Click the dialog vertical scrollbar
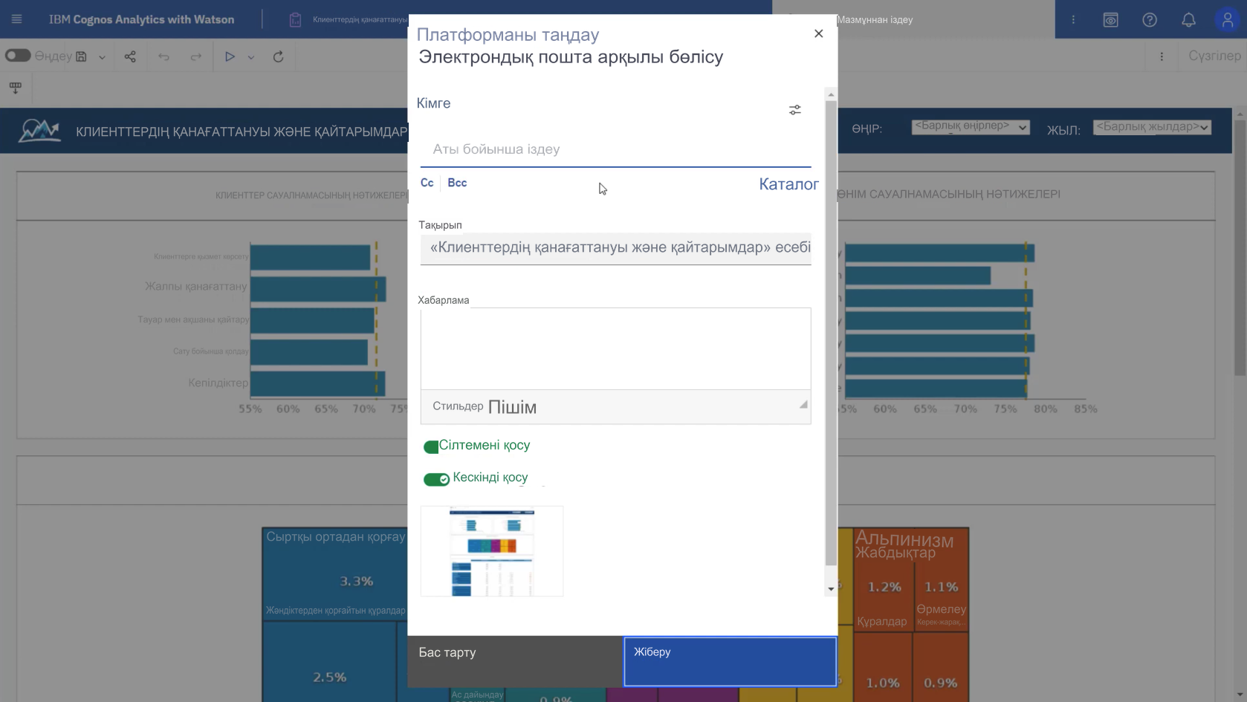The image size is (1247, 702). point(831,334)
